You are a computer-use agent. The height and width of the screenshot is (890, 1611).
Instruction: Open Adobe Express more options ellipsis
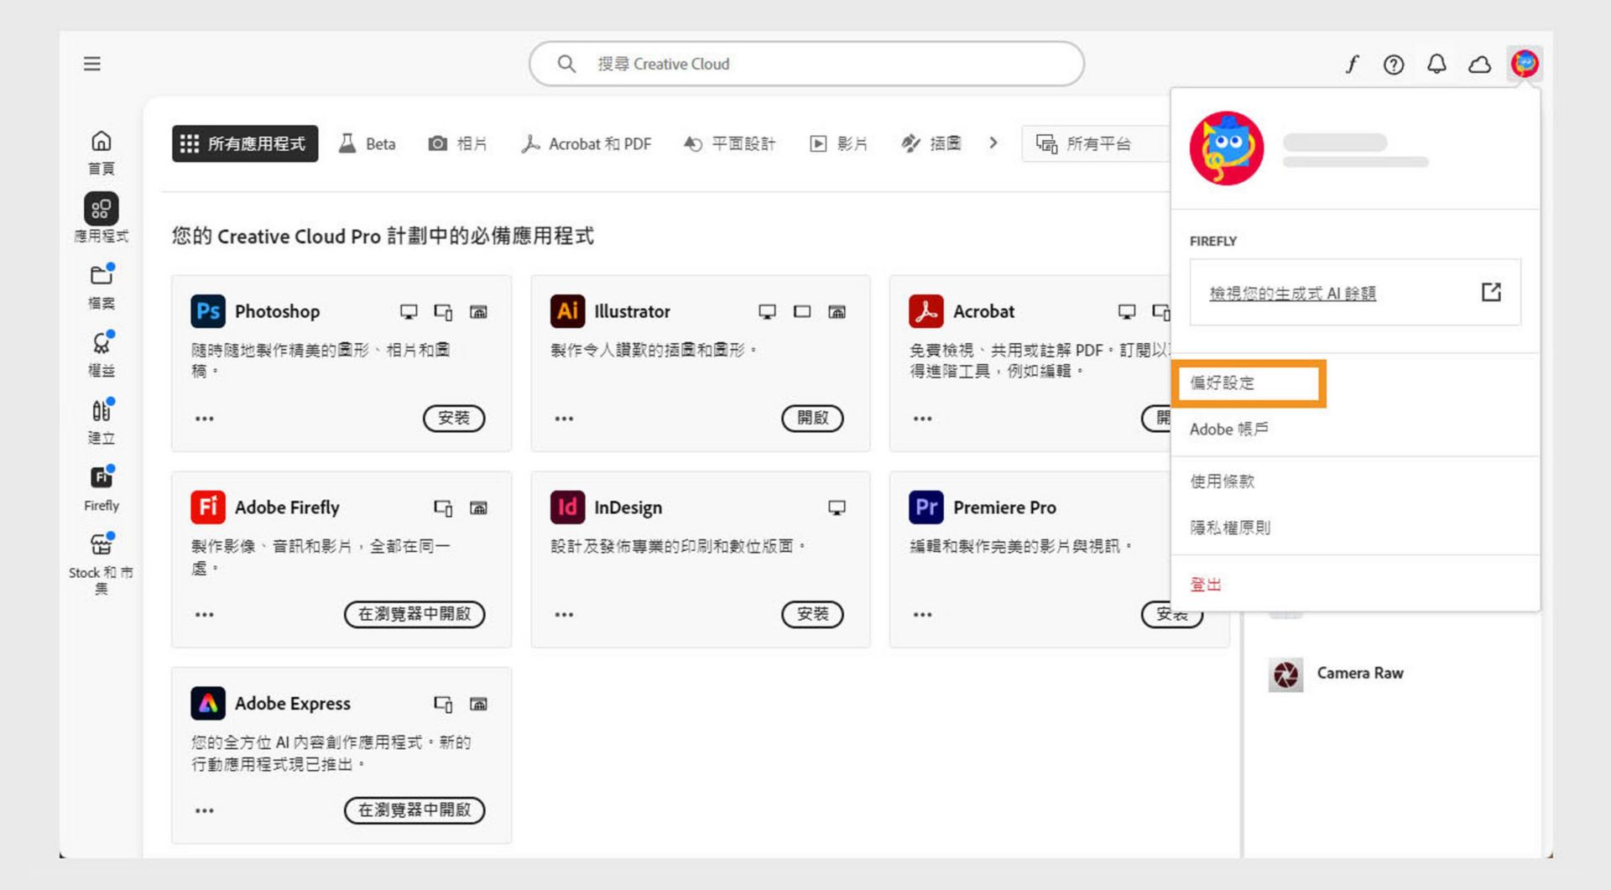pyautogui.click(x=204, y=811)
